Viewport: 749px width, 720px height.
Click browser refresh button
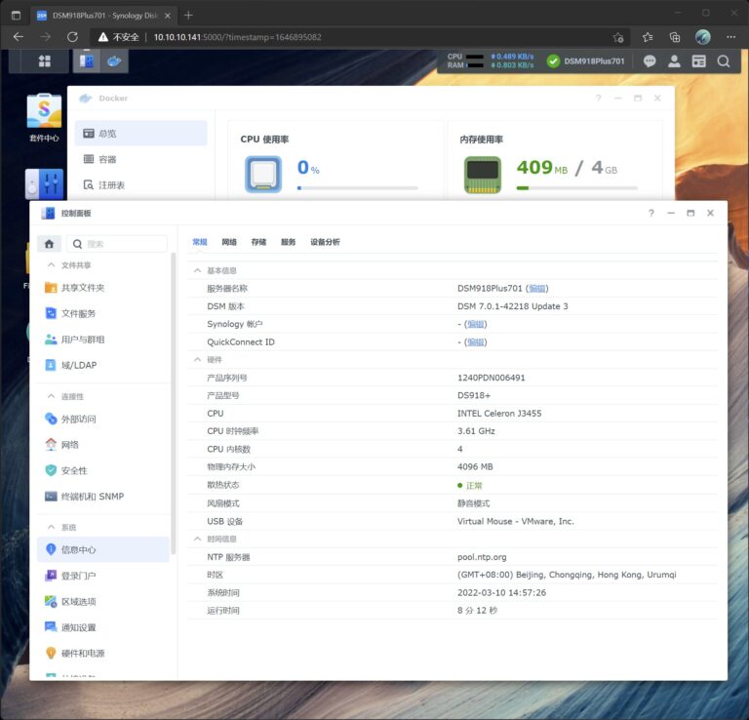point(72,37)
